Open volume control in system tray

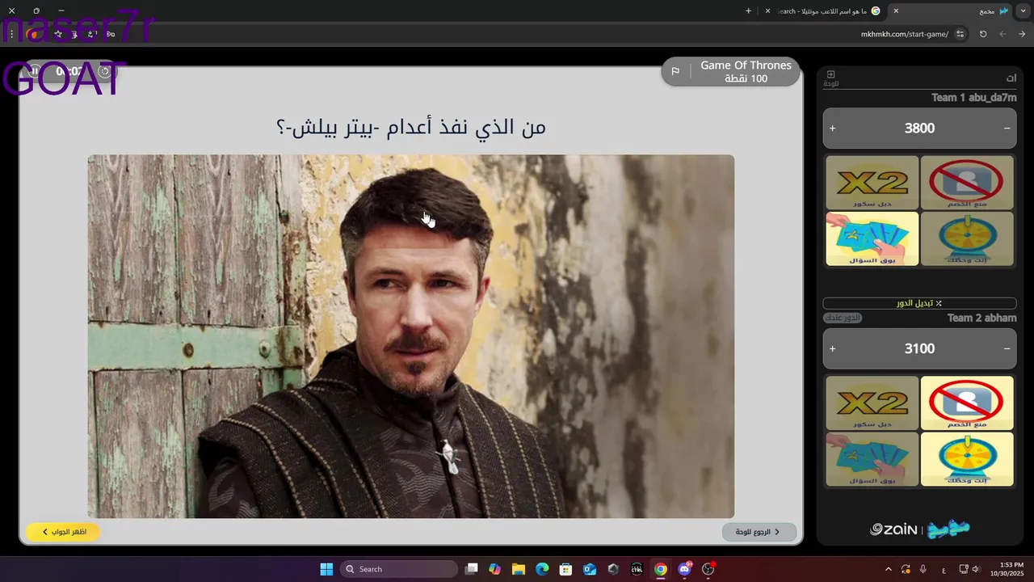(976, 569)
